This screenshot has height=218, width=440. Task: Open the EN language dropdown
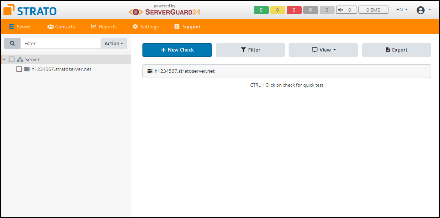coord(401,9)
